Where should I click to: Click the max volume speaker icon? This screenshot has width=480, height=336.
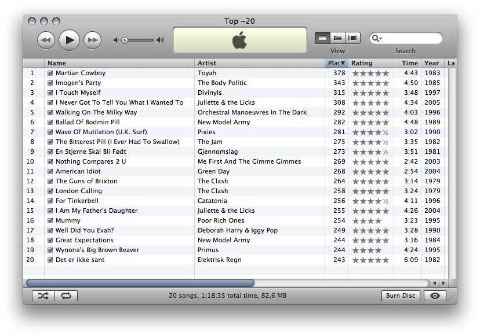tap(161, 40)
